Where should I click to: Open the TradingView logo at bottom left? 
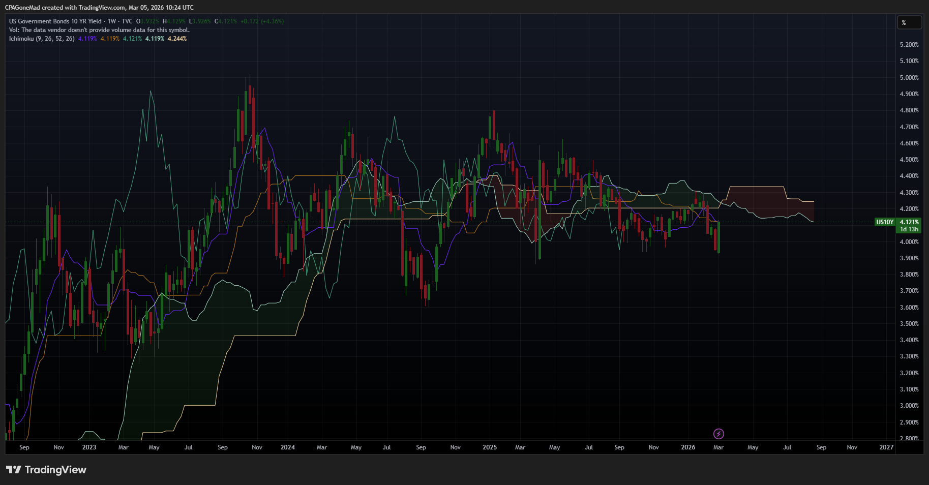point(47,470)
